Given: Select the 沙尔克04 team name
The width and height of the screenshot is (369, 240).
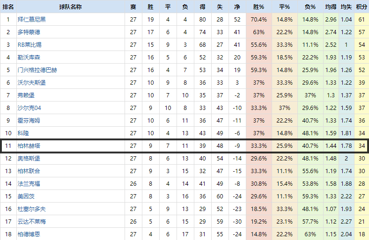Looking at the screenshot, I should pos(30,108).
